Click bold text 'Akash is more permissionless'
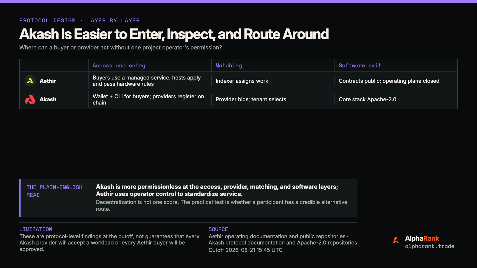477x268 pixels. 217,190
